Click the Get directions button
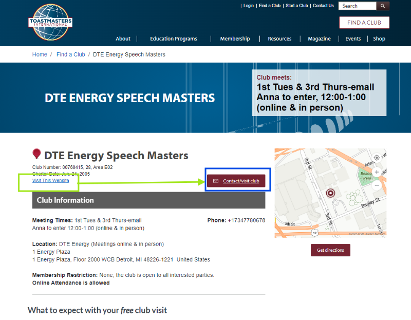411x320 pixels. pyautogui.click(x=330, y=250)
